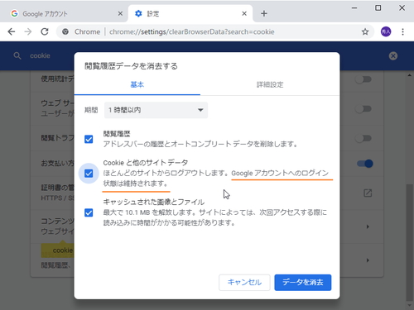Click the settings page vertical scrollbar

click(409, 242)
